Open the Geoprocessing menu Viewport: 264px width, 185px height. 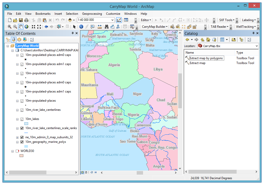(92, 14)
